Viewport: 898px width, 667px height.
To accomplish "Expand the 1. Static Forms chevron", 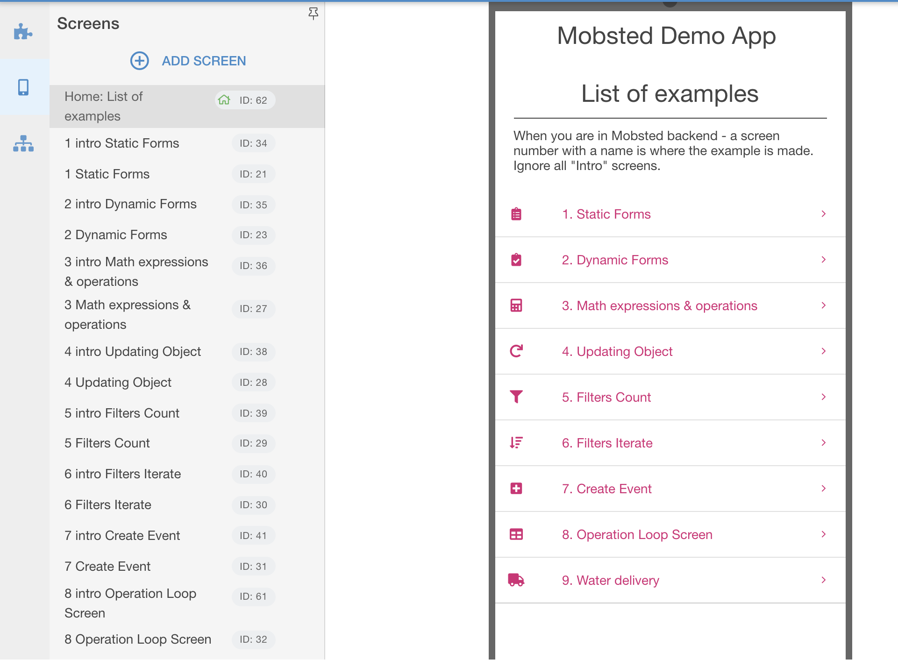I will (x=824, y=214).
